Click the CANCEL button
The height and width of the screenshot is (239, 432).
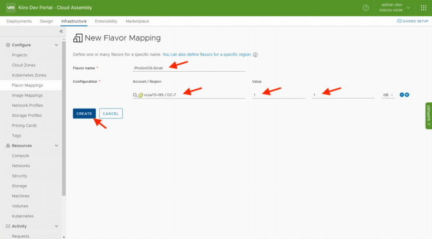[111, 113]
